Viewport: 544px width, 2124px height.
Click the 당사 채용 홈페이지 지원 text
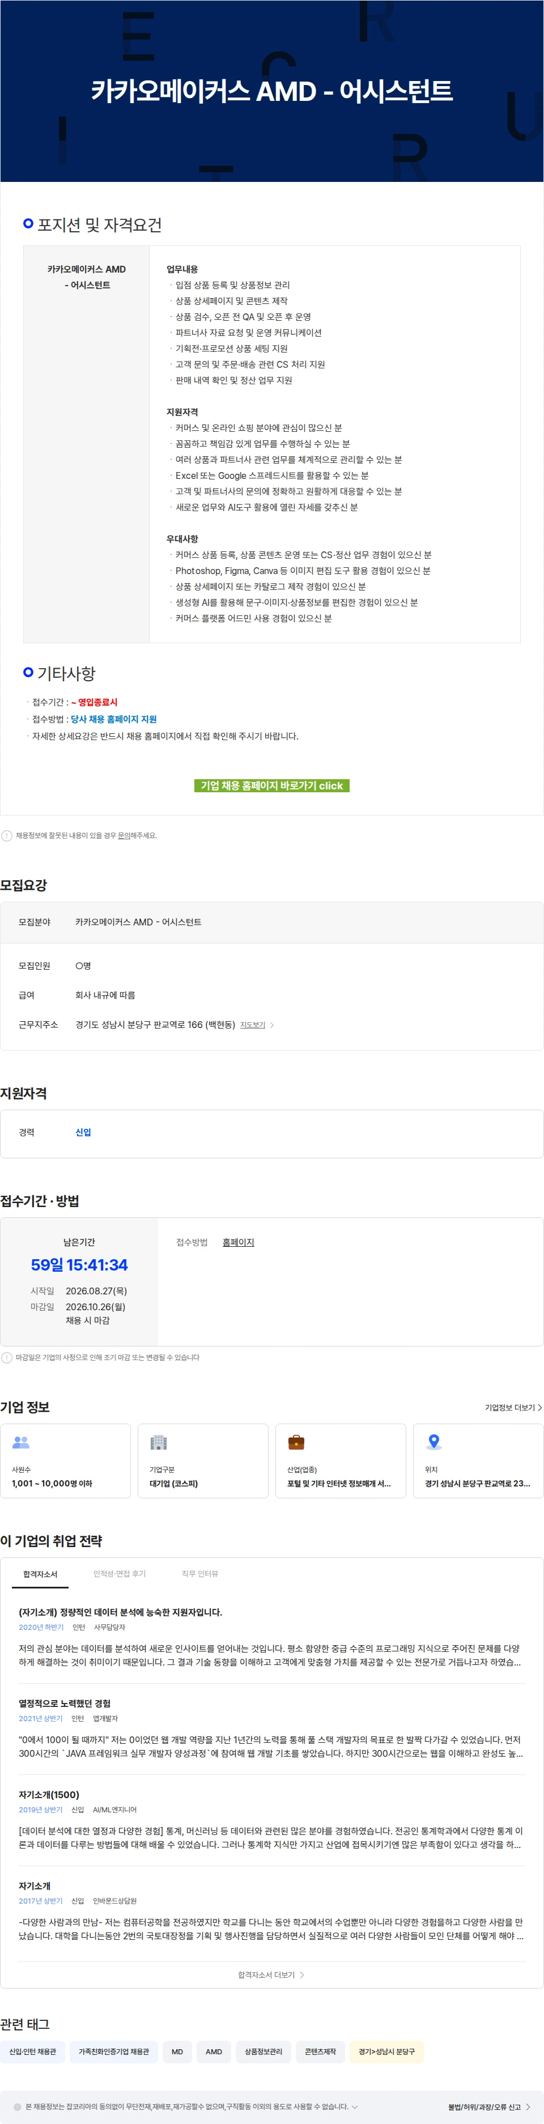[114, 719]
